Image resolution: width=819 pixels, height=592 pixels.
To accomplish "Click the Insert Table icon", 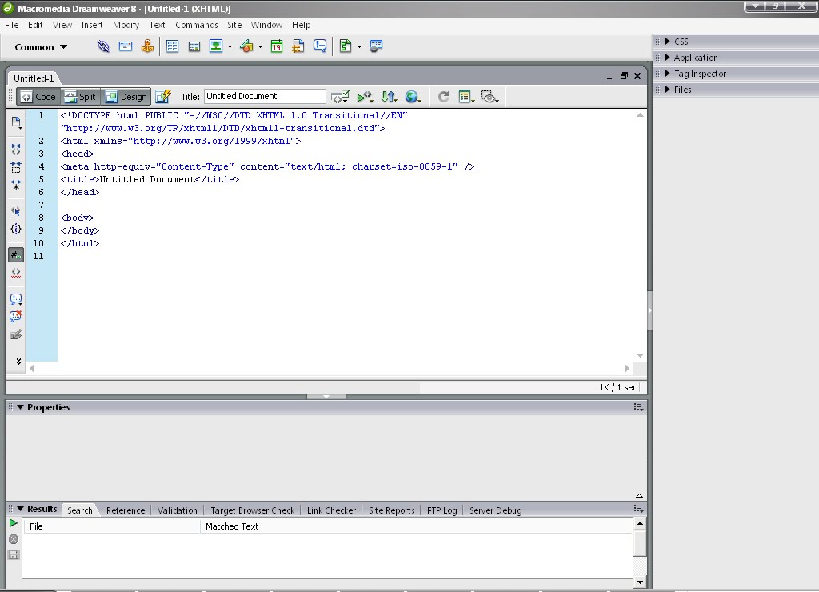I will (x=172, y=46).
